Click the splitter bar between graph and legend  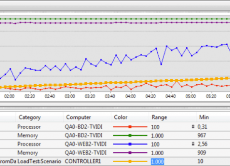tap(115, 108)
